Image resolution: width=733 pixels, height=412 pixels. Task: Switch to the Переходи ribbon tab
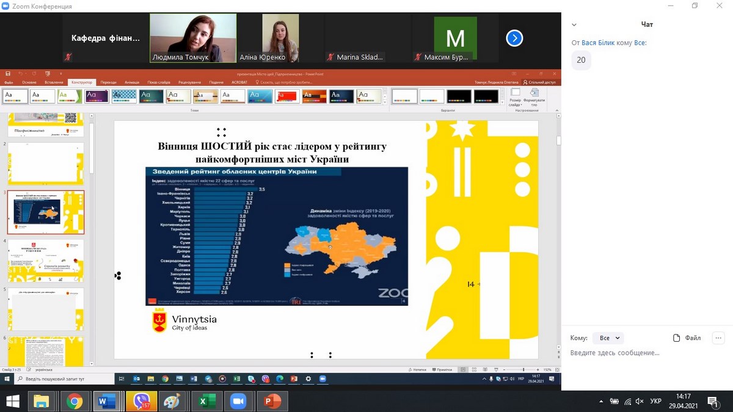click(x=108, y=82)
